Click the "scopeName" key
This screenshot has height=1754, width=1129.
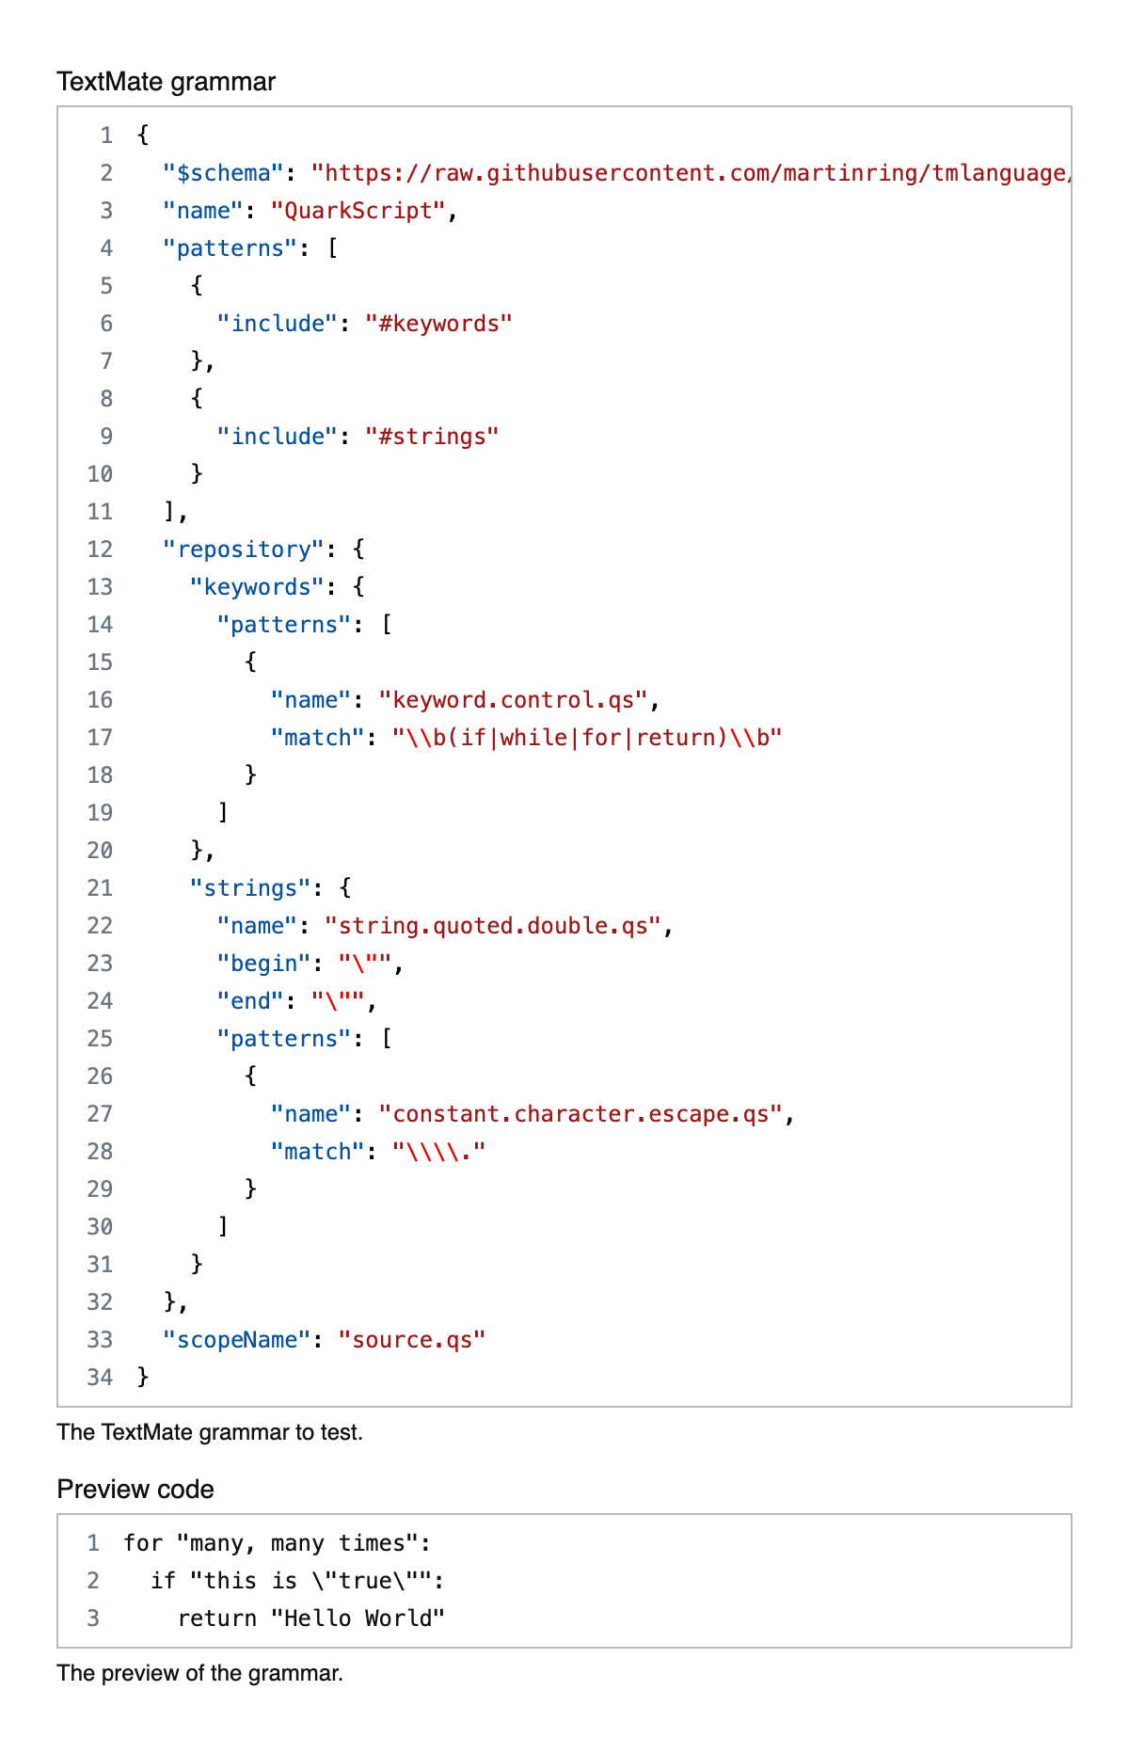(x=236, y=1340)
